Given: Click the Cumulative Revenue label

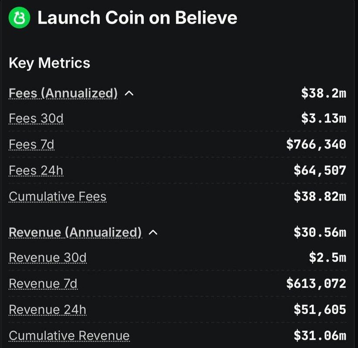Looking at the screenshot, I should [x=69, y=335].
